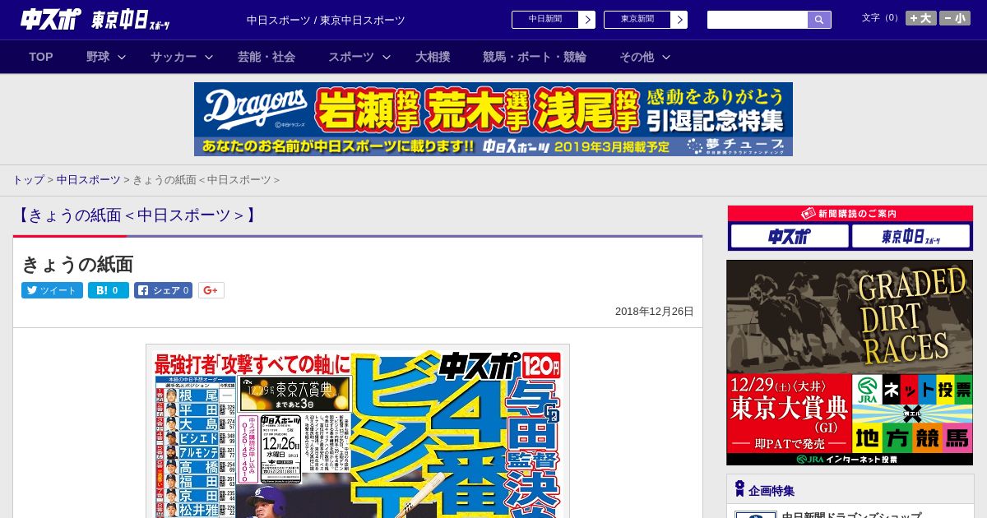Increase text size with ＋大 button
The width and height of the screenshot is (987, 518).
[x=921, y=18]
